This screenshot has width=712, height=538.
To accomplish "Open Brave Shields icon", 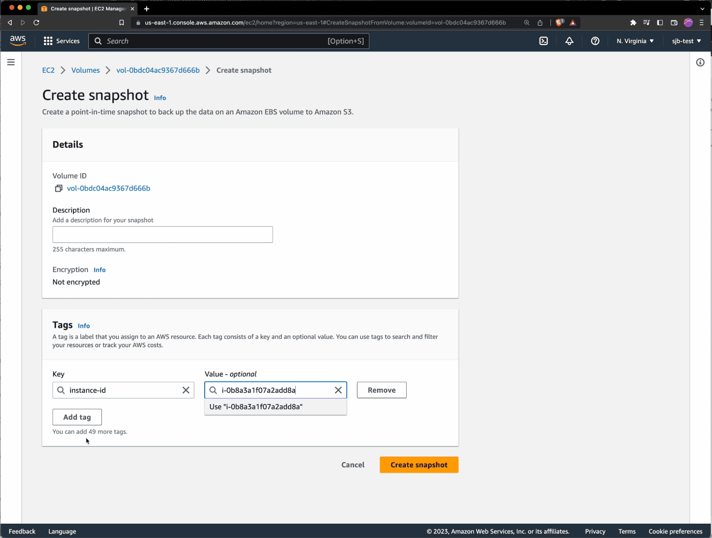I will pyautogui.click(x=559, y=22).
